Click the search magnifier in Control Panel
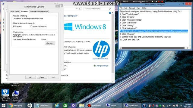193x108 pixels. pyautogui.click(x=110, y=9)
